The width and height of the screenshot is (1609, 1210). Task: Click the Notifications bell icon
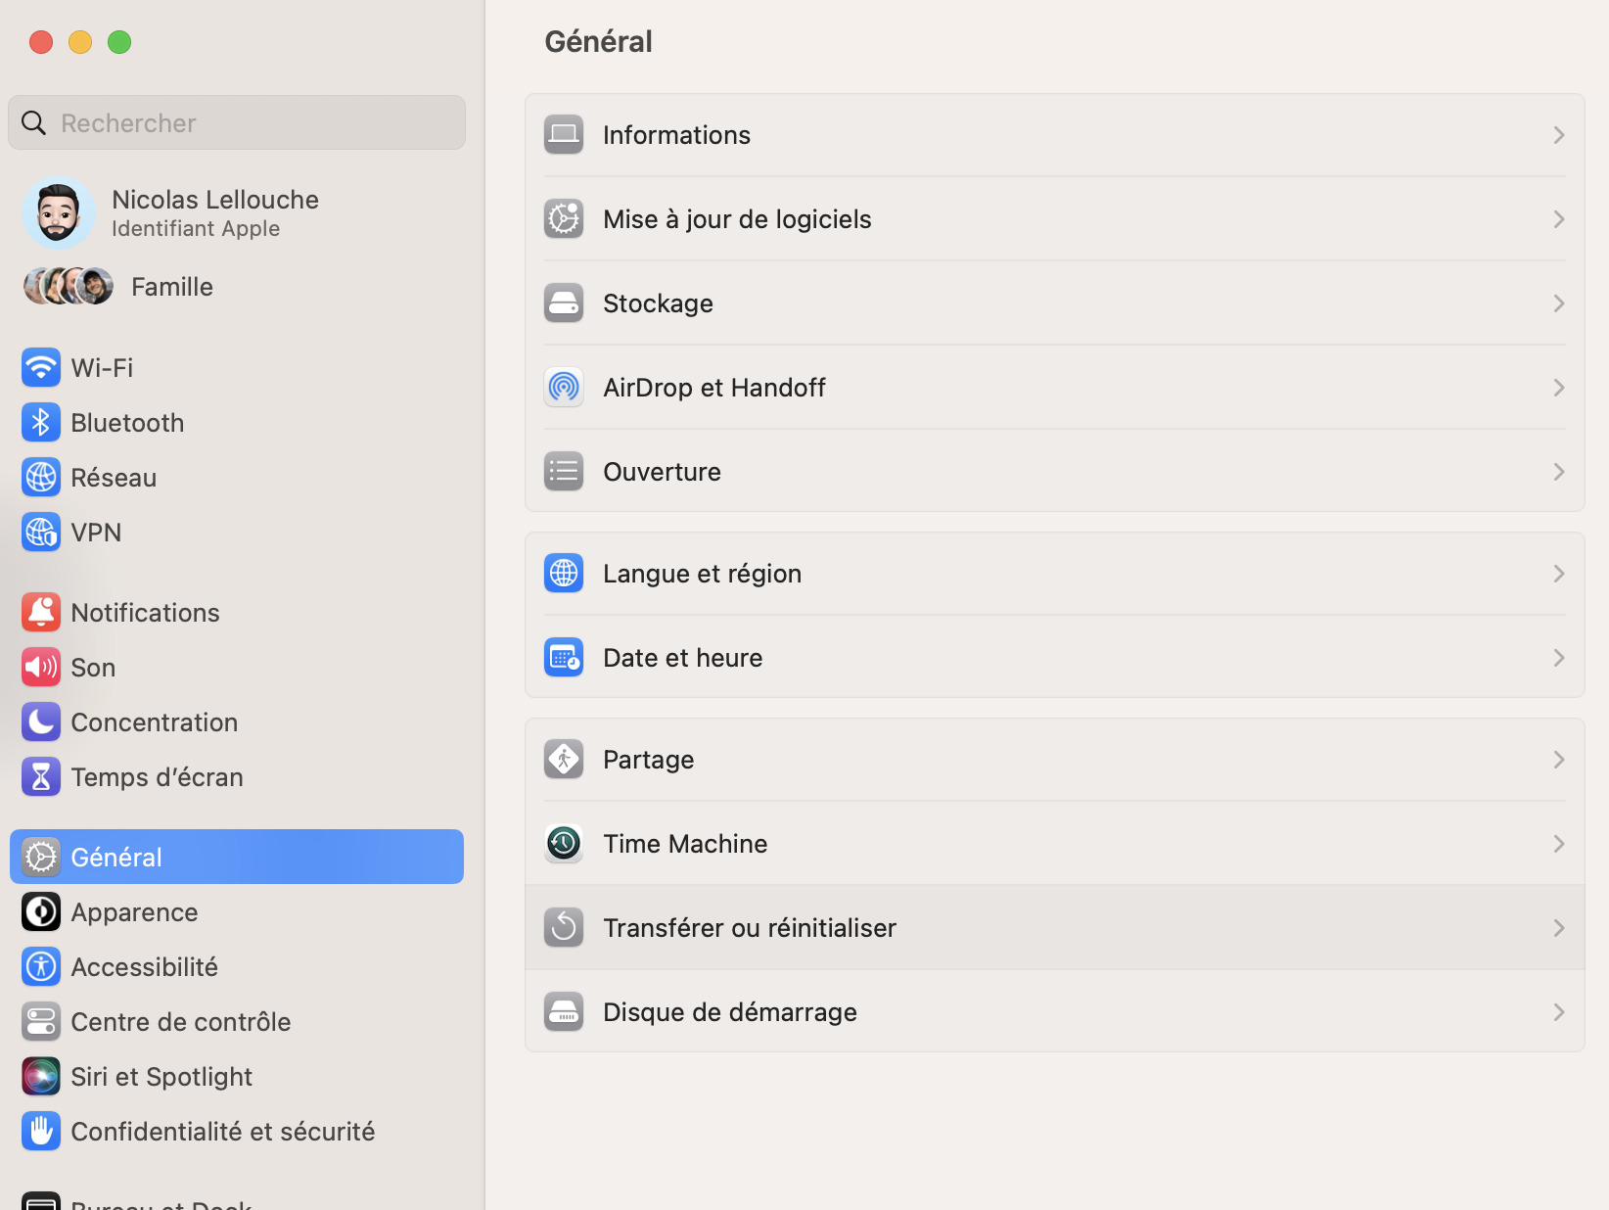pyautogui.click(x=41, y=613)
